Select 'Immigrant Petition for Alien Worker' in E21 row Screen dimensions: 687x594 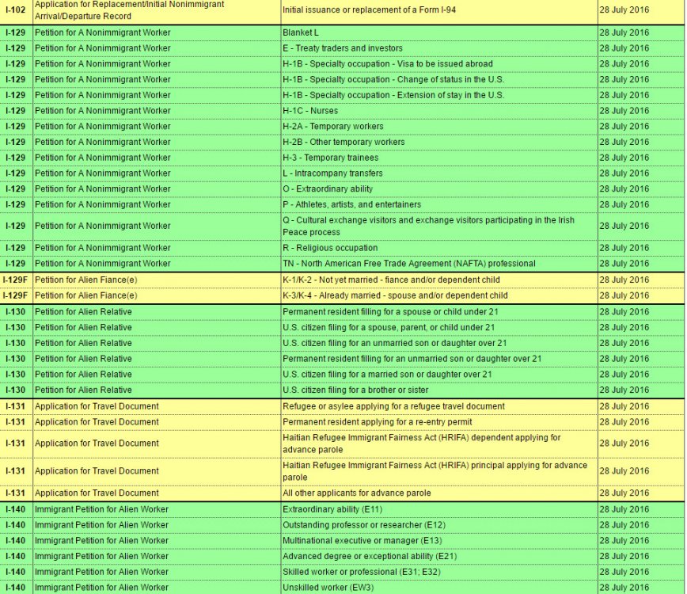[157, 557]
